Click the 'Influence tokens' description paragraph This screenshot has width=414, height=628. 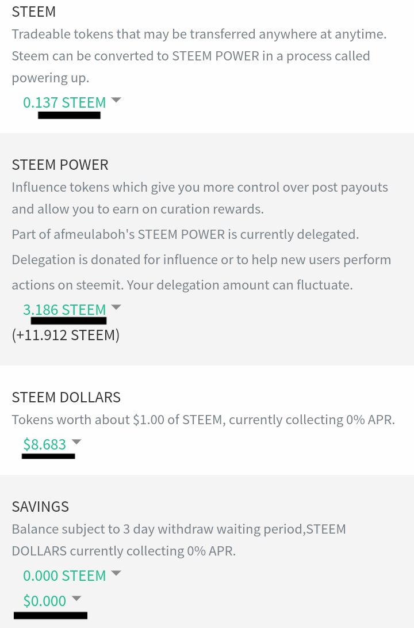click(200, 188)
